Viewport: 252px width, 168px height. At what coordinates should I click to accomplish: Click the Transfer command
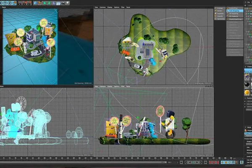(x=220, y=16)
